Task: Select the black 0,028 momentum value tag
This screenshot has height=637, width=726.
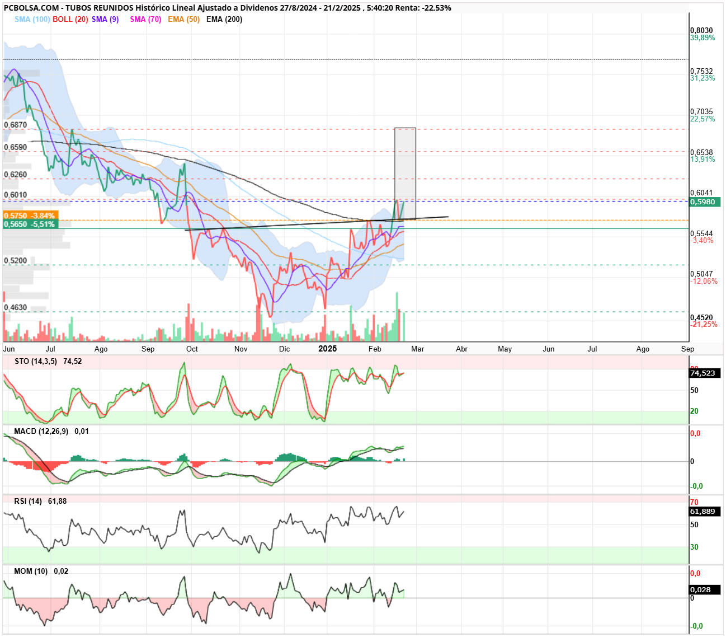Action: point(705,589)
